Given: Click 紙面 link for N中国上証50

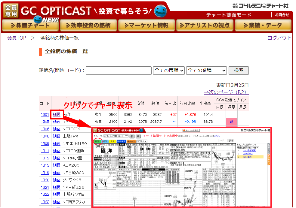Looking at the screenshot, I should [x=57, y=144].
